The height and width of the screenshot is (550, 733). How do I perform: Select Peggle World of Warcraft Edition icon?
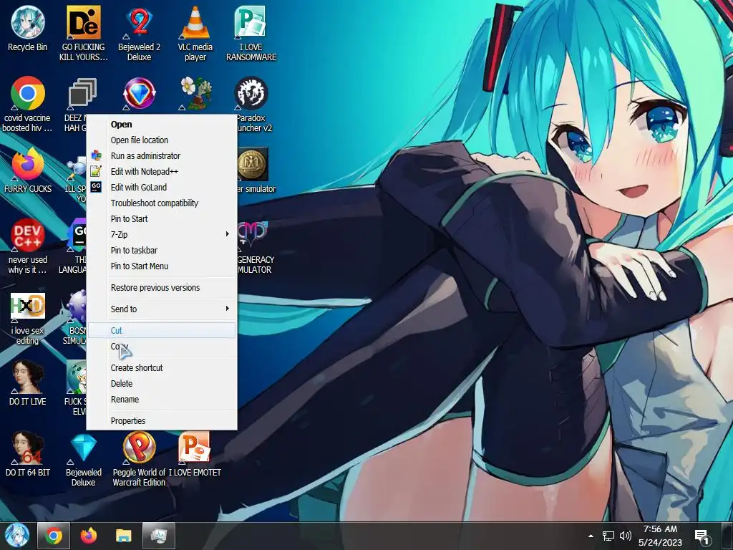tap(139, 459)
